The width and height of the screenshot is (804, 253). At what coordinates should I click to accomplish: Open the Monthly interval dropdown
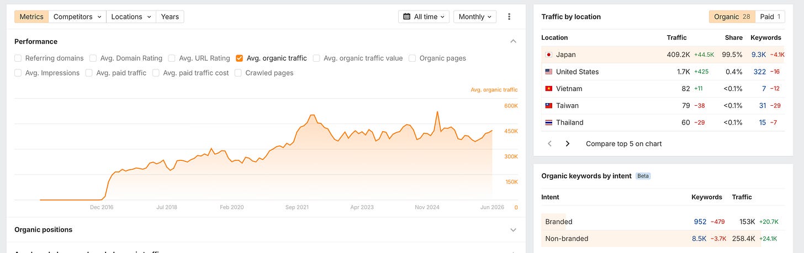(x=475, y=17)
